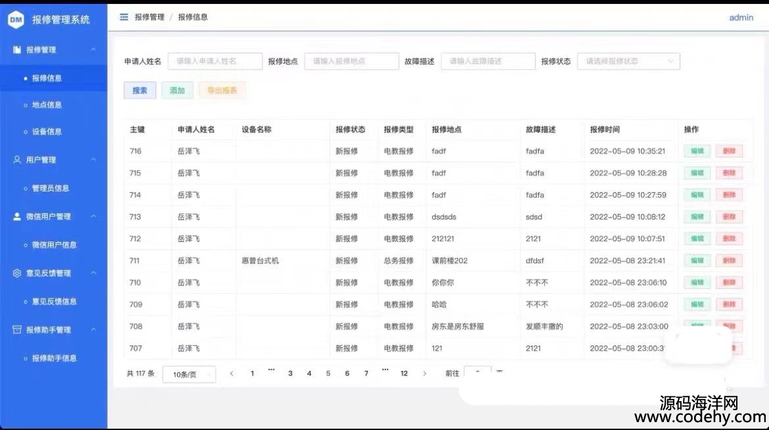Click the 报修时间 column header

605,130
